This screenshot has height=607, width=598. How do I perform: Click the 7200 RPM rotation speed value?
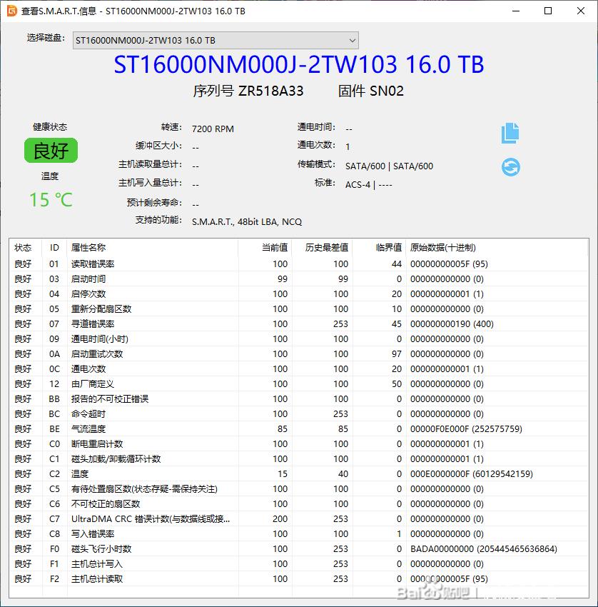tap(213, 129)
